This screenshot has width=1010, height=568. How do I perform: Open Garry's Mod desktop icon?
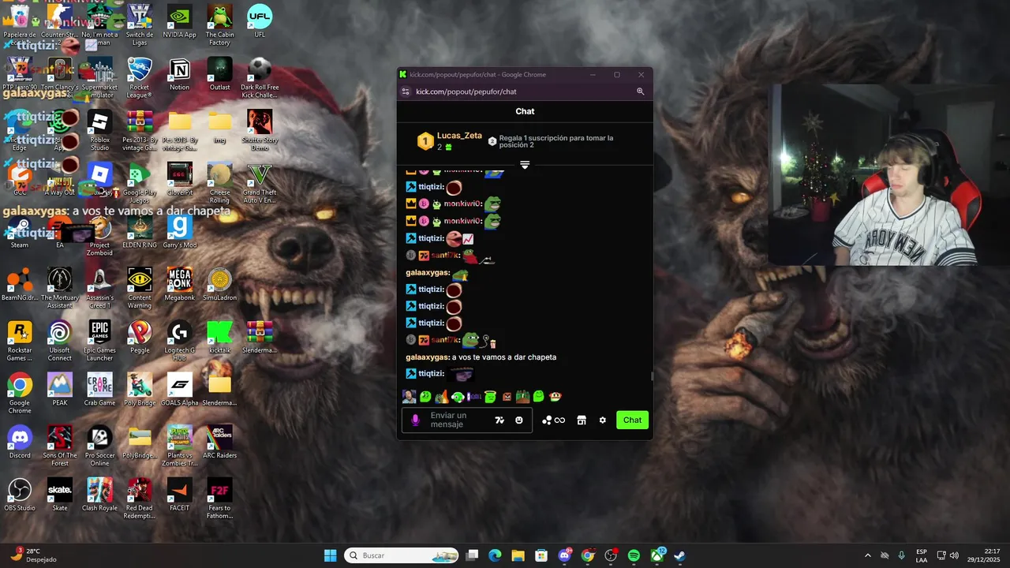180,232
